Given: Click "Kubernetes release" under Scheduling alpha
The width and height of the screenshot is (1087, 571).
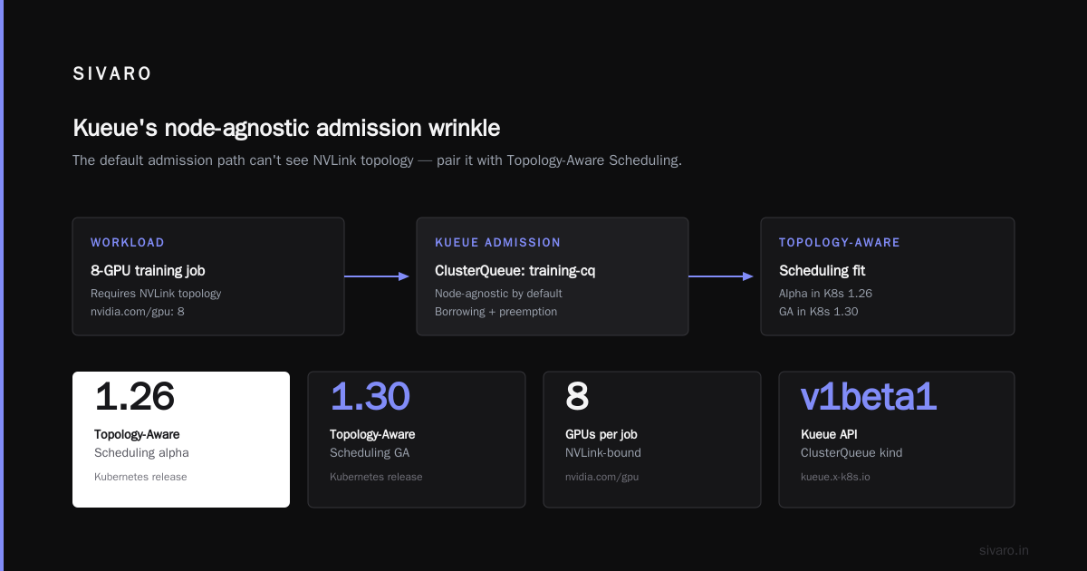Looking at the screenshot, I should [x=140, y=477].
